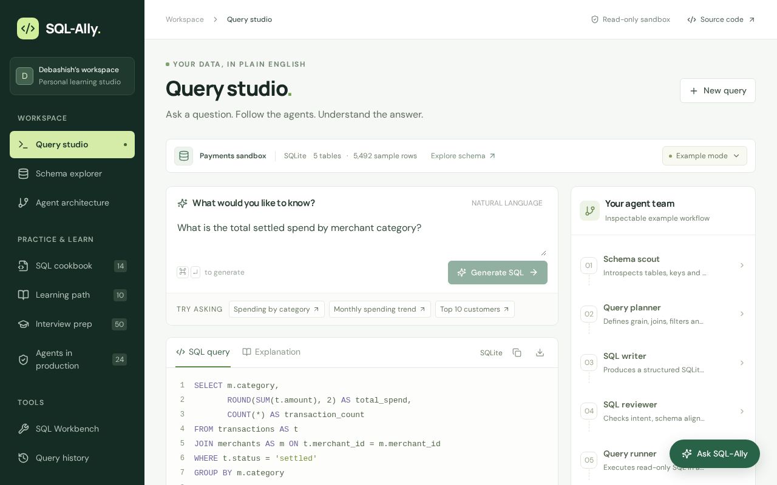777x485 pixels.
Task: Click the D workspace avatar
Action: point(24,76)
